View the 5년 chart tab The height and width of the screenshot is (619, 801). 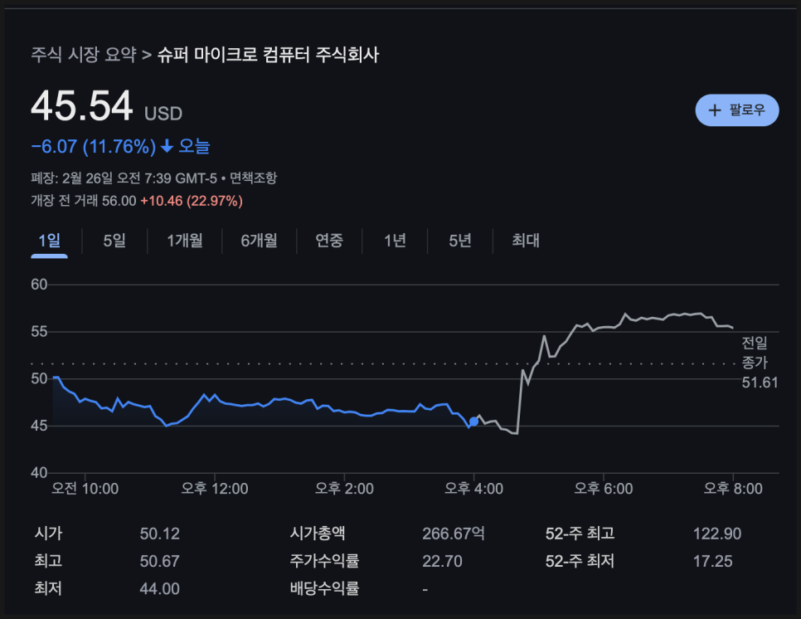(x=459, y=241)
